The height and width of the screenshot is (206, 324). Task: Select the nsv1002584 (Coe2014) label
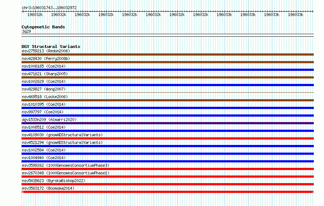44,150
